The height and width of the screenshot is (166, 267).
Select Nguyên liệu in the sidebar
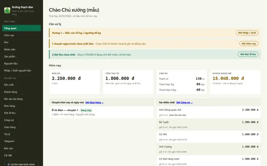tap(22, 63)
